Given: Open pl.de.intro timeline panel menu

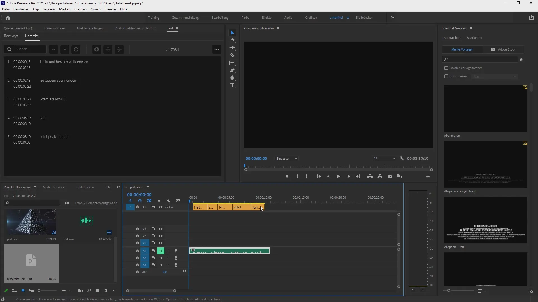Looking at the screenshot, I should [x=148, y=187].
